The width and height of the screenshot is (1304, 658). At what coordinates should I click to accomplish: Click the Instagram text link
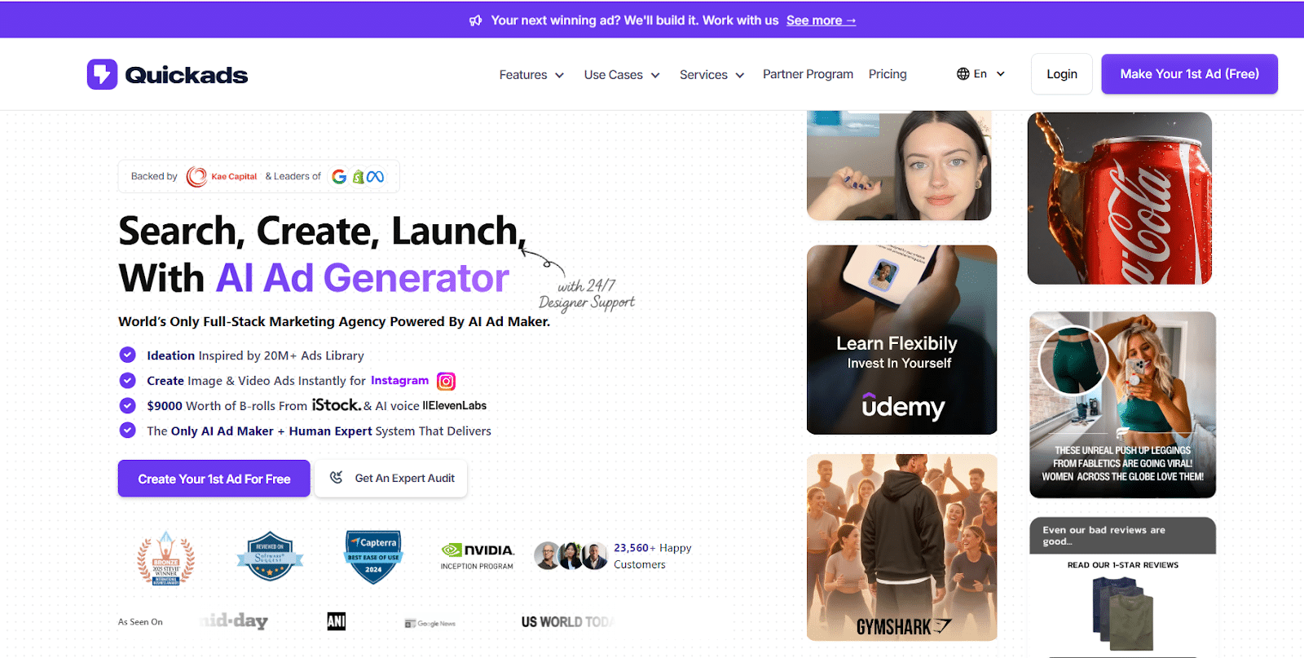pyautogui.click(x=399, y=380)
